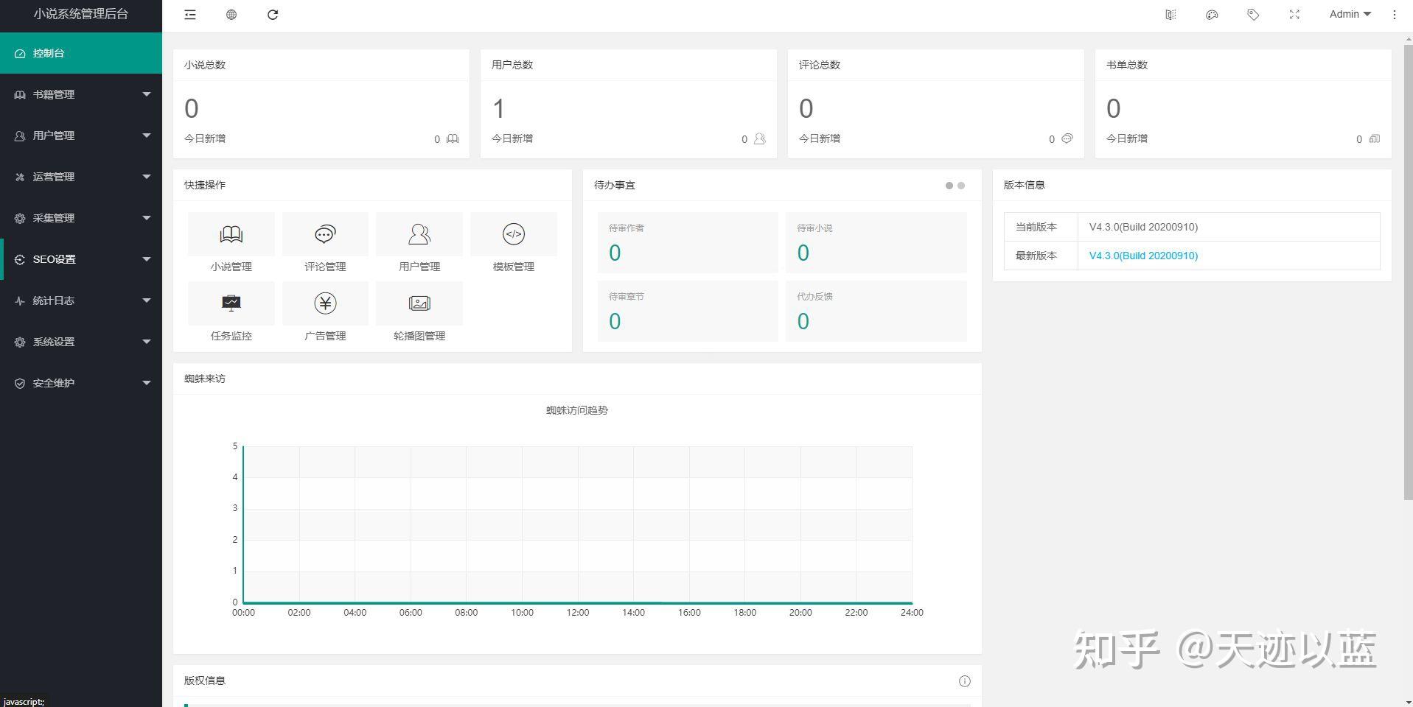The image size is (1413, 707).
Task: Expand the 书籍管理 sidebar menu
Action: click(x=81, y=94)
